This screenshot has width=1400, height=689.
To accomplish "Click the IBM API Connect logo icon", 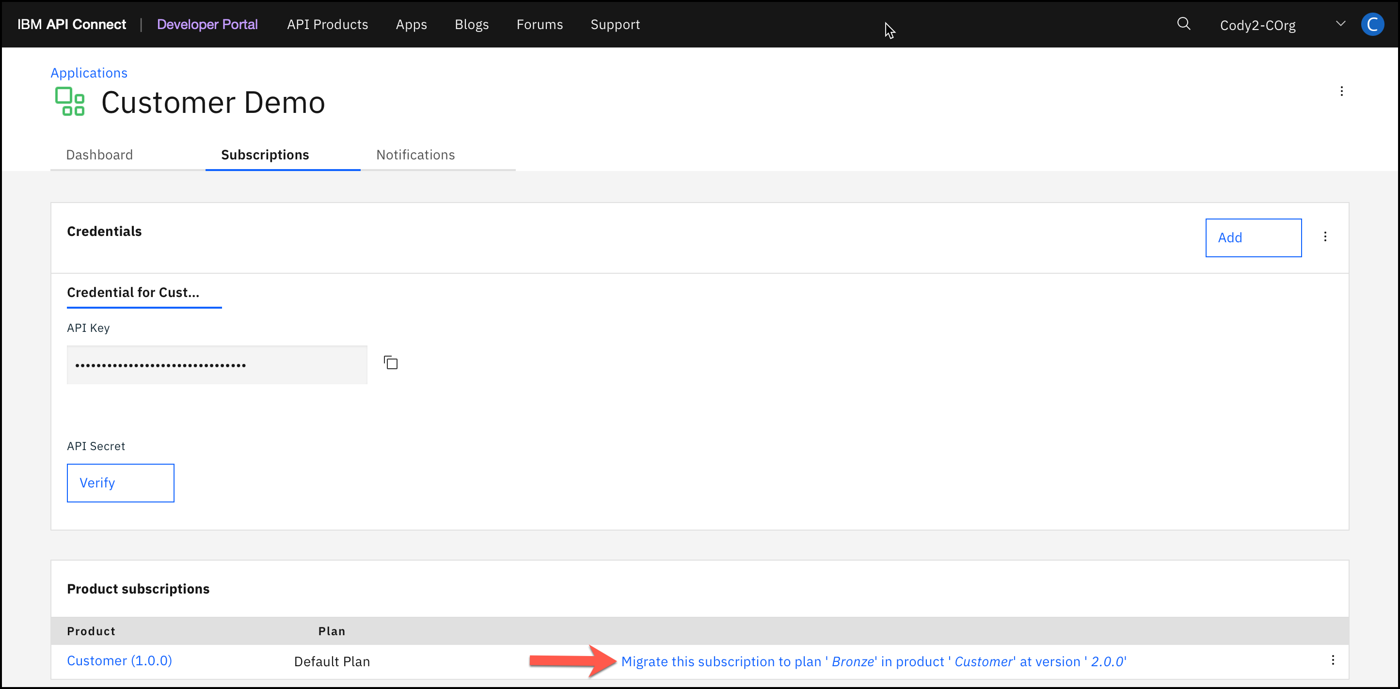I will (71, 24).
